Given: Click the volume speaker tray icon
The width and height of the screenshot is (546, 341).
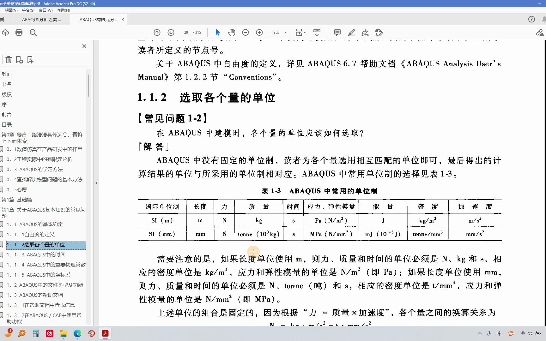Looking at the screenshot, I should coord(530,333).
